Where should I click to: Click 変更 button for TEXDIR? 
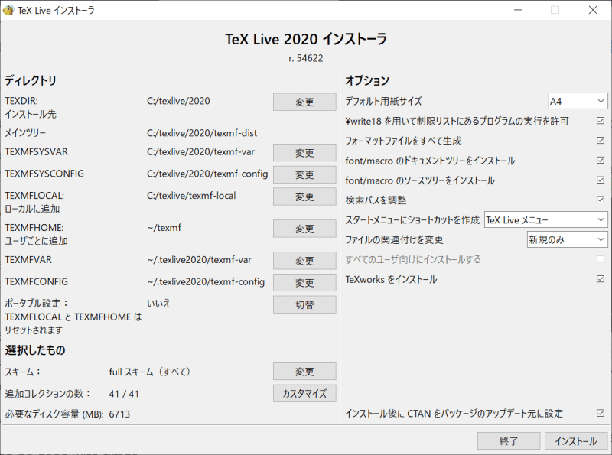(x=304, y=102)
